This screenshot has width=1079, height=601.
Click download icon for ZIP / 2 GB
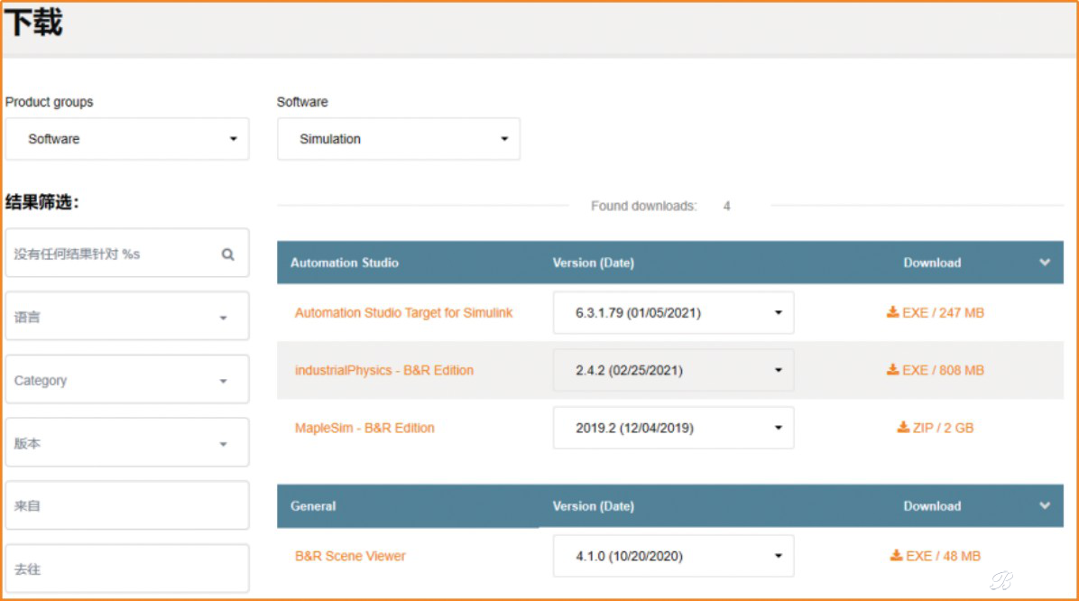click(903, 428)
